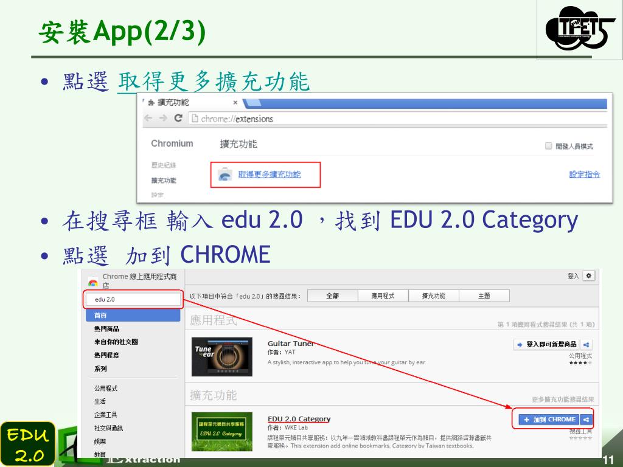Click the web store icon beside 取得更多擴充功能
Screen dimensions: 623x467
tap(225, 175)
